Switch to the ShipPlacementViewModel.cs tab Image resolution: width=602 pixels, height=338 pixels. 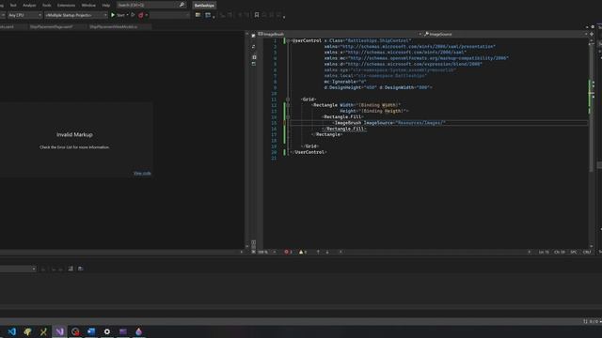[x=114, y=27]
